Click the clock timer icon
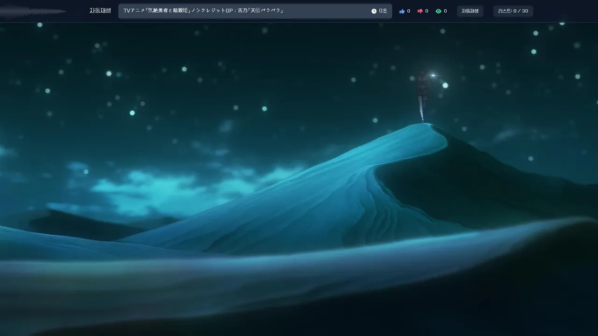 (374, 11)
